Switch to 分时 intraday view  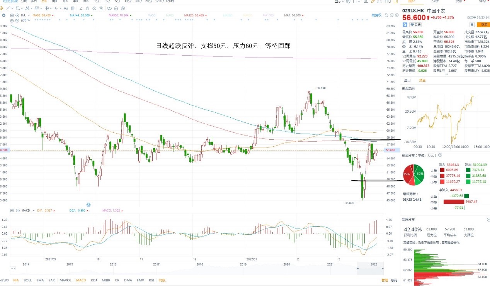click(x=24, y=2)
